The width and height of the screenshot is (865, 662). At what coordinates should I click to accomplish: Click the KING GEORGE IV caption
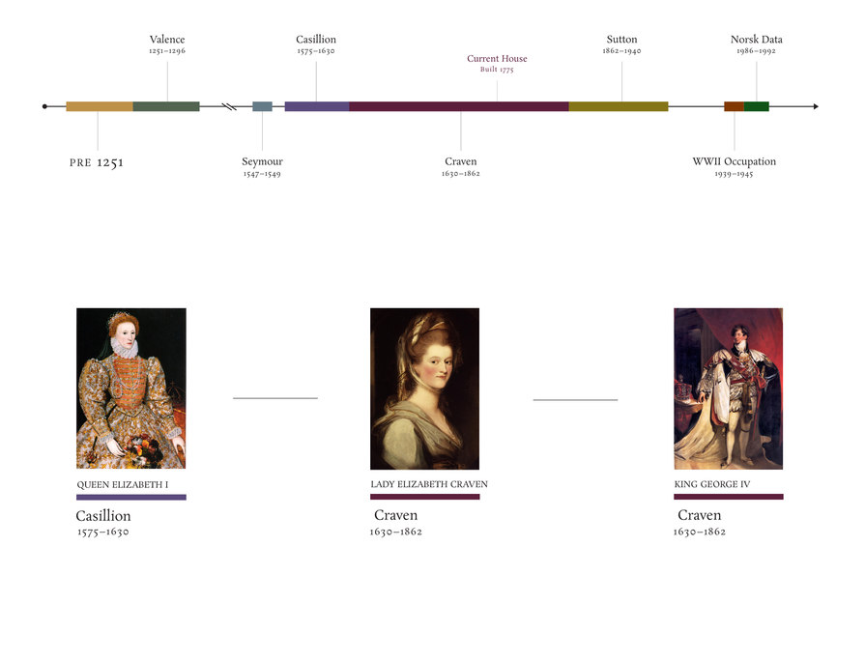(x=712, y=484)
